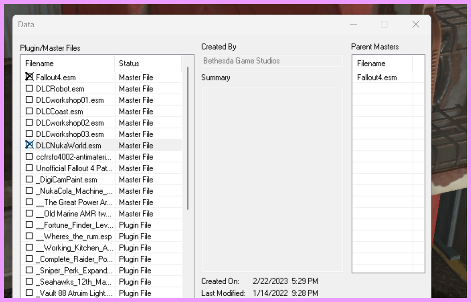The height and width of the screenshot is (302, 471).
Task: Select Unofficial Fallout 4 Pat filename
Action: 74,168
